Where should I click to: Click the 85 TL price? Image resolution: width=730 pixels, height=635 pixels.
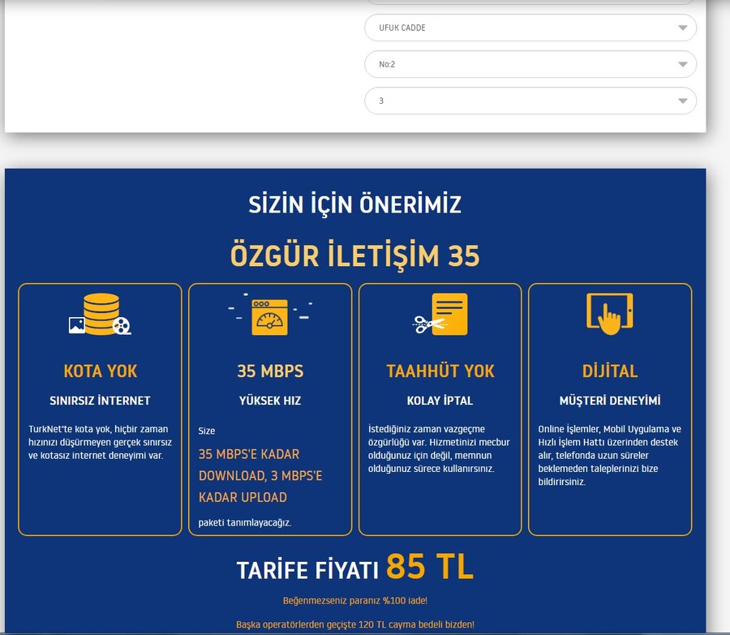[429, 567]
